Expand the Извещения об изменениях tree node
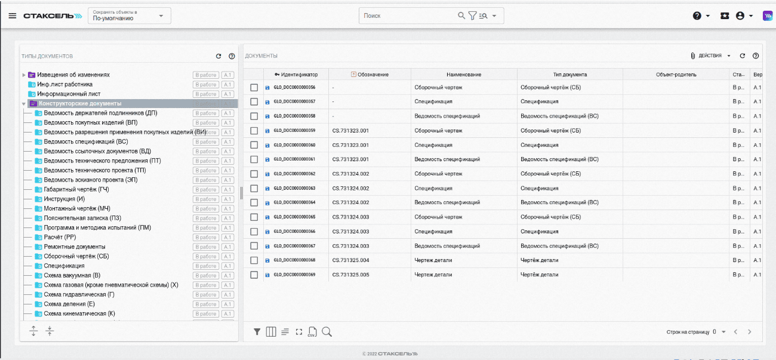This screenshot has height=360, width=776. [24, 75]
